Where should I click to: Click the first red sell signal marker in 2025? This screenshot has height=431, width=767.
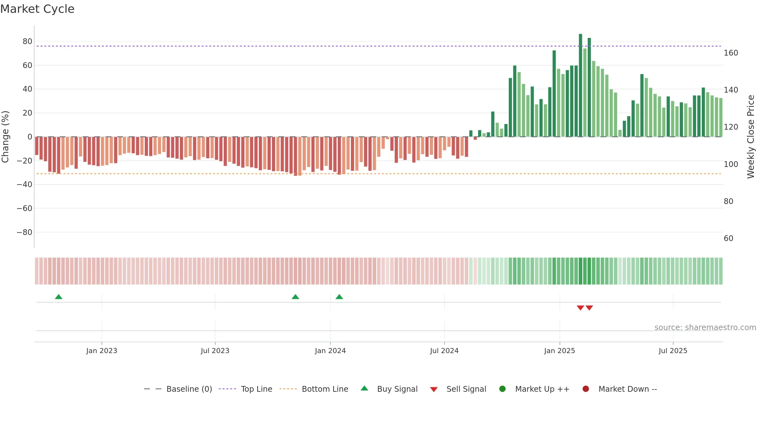coord(580,308)
